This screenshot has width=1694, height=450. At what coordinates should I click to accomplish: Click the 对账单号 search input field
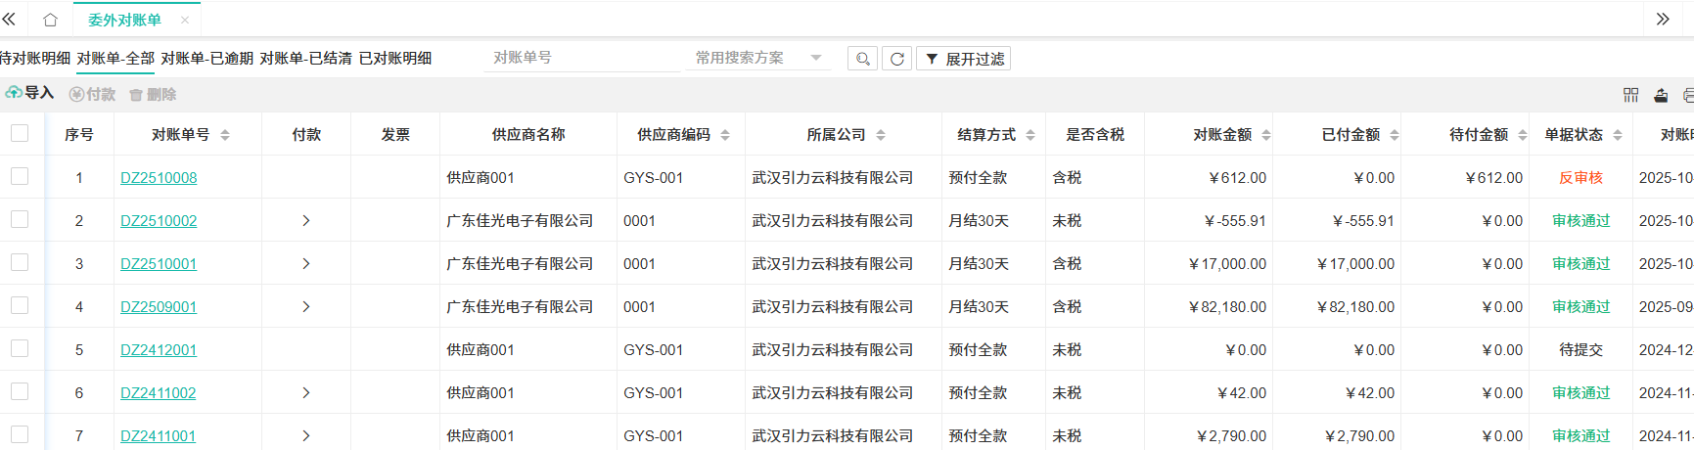point(582,58)
